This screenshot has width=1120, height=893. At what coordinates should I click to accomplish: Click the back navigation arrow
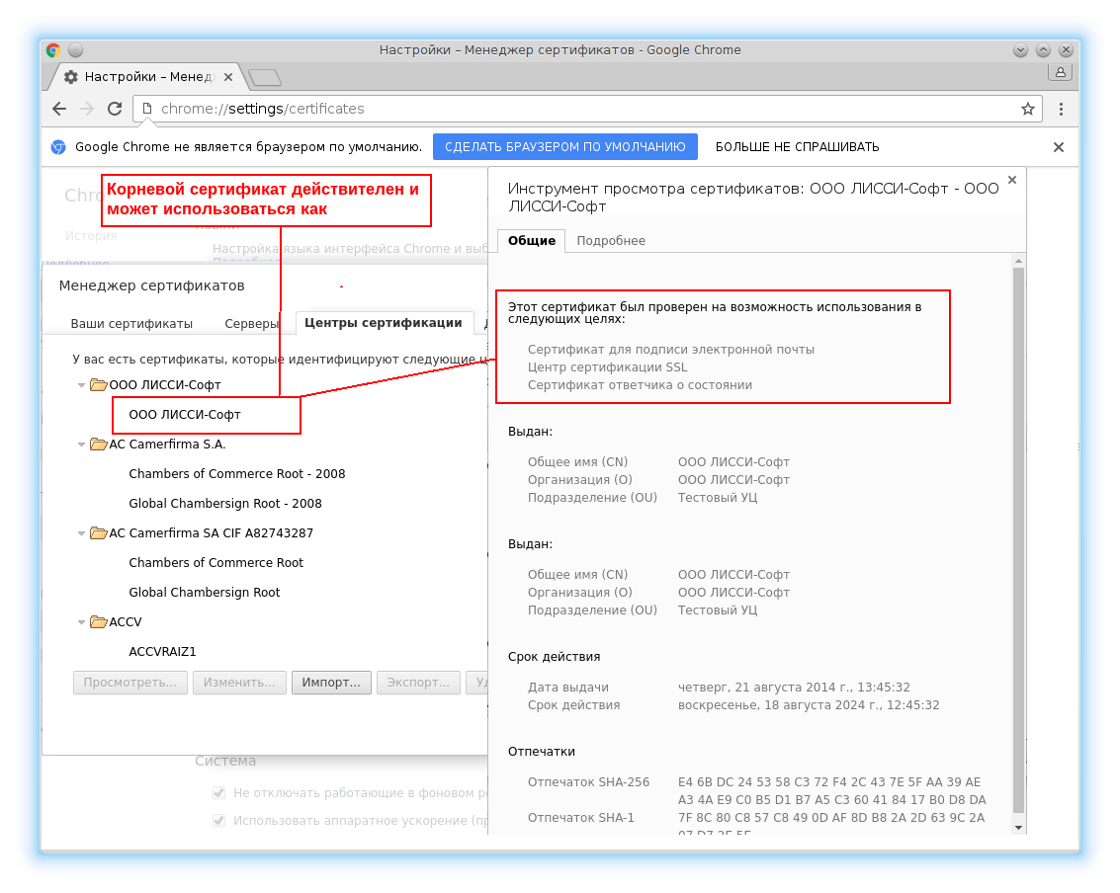[x=59, y=109]
